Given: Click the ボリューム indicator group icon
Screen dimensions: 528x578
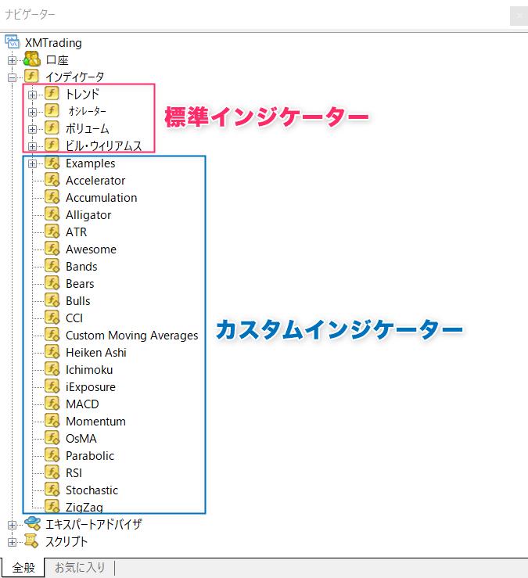Looking at the screenshot, I should (x=52, y=128).
